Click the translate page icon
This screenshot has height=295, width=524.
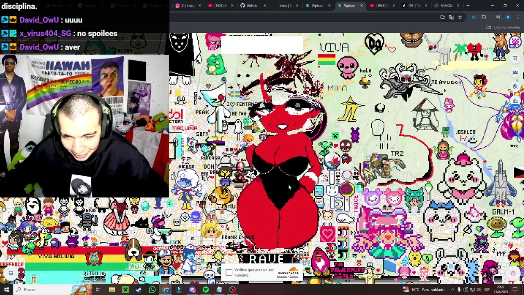tap(451, 17)
